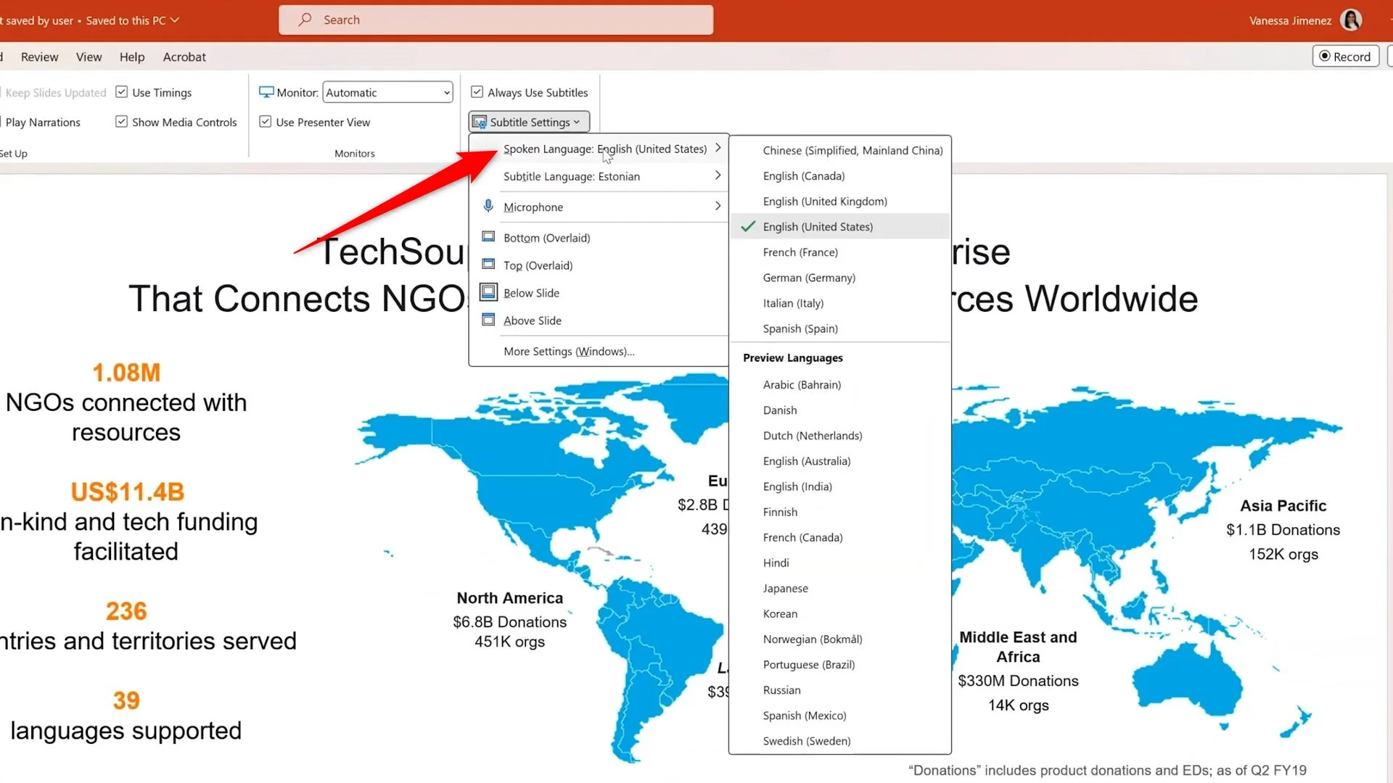The height and width of the screenshot is (783, 1393).
Task: Click More Settings (Windows)... button
Action: pos(568,351)
